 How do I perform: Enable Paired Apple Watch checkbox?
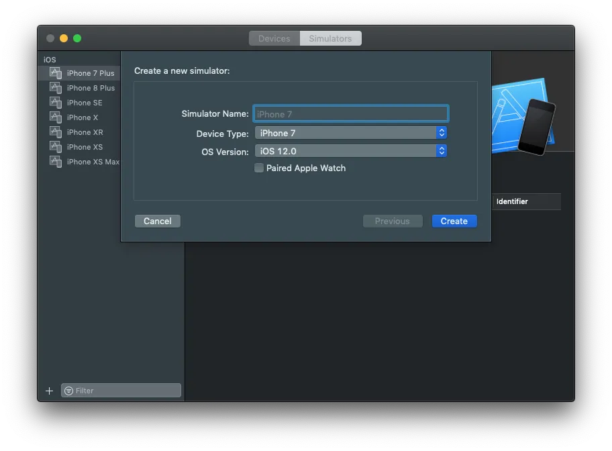259,168
